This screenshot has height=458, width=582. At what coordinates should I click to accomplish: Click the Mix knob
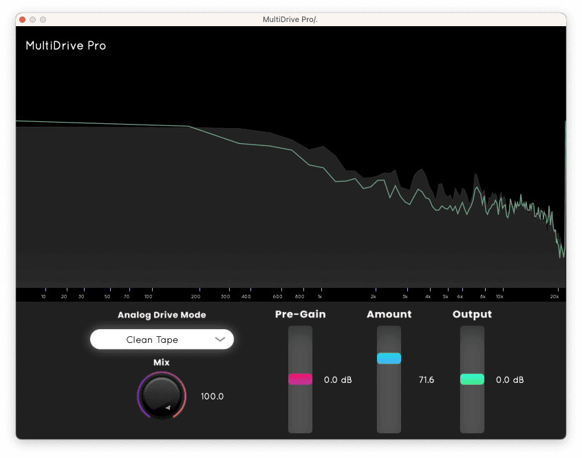click(162, 395)
